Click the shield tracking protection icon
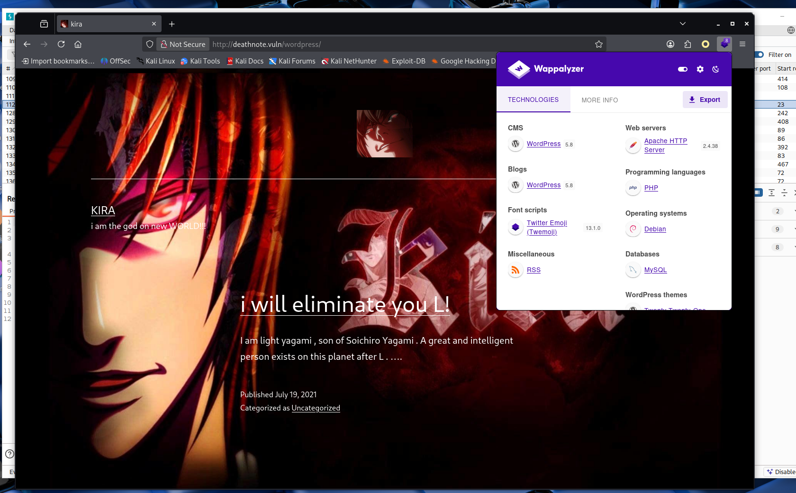 click(150, 44)
